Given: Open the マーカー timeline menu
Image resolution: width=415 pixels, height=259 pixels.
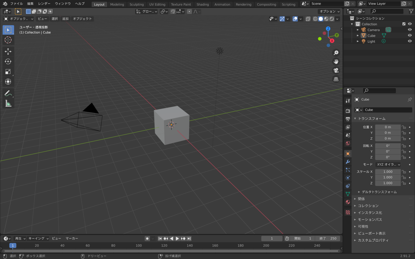Looking at the screenshot, I should click(72, 239).
